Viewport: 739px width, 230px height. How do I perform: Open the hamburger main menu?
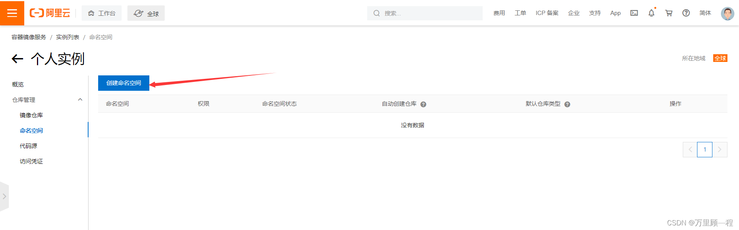pyautogui.click(x=12, y=13)
